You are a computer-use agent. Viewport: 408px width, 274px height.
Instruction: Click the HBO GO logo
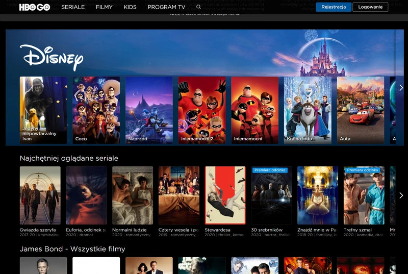(x=34, y=7)
